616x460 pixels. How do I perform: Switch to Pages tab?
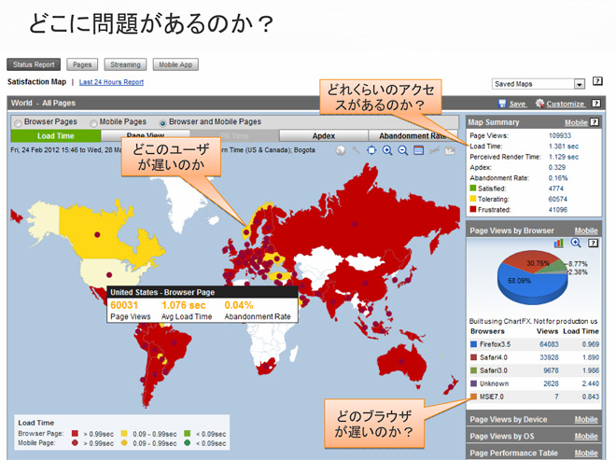pyautogui.click(x=82, y=64)
